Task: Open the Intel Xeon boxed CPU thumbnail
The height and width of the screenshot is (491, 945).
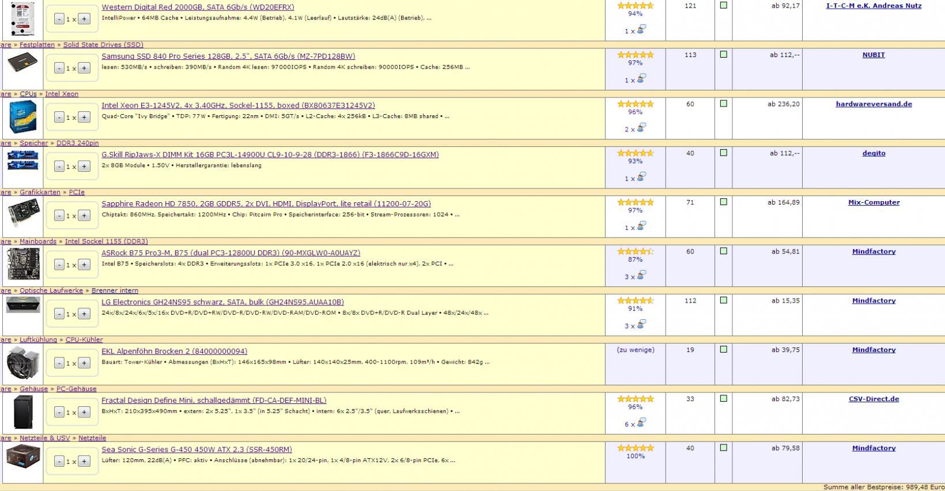Action: coord(23,116)
